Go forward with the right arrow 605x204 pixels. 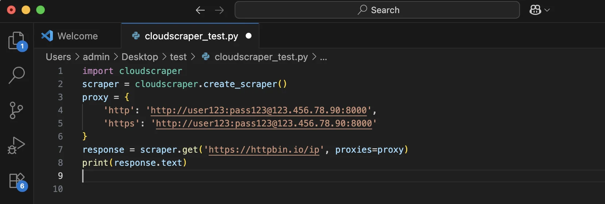point(219,10)
